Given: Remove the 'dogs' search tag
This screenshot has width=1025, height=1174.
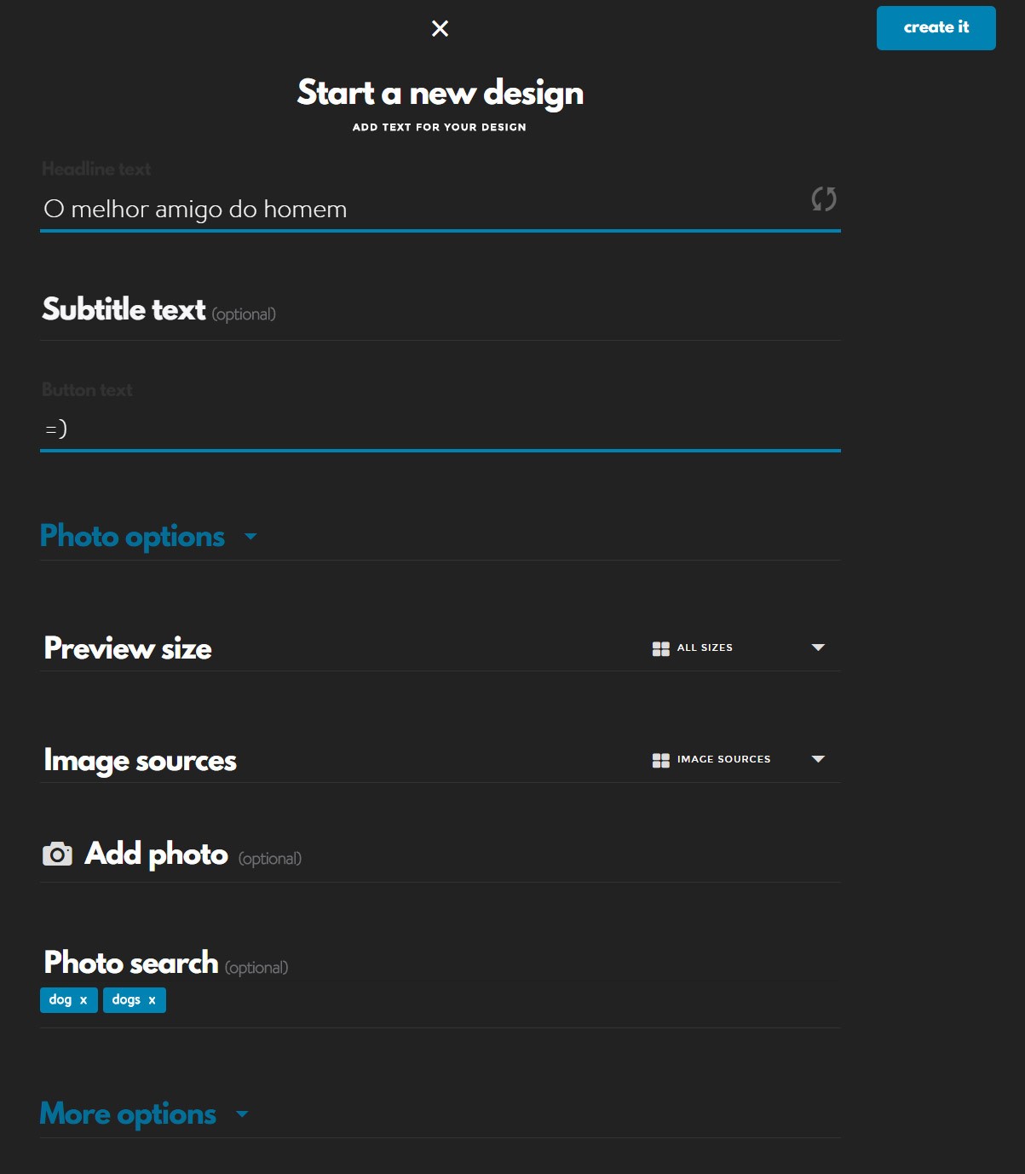Looking at the screenshot, I should (153, 1000).
